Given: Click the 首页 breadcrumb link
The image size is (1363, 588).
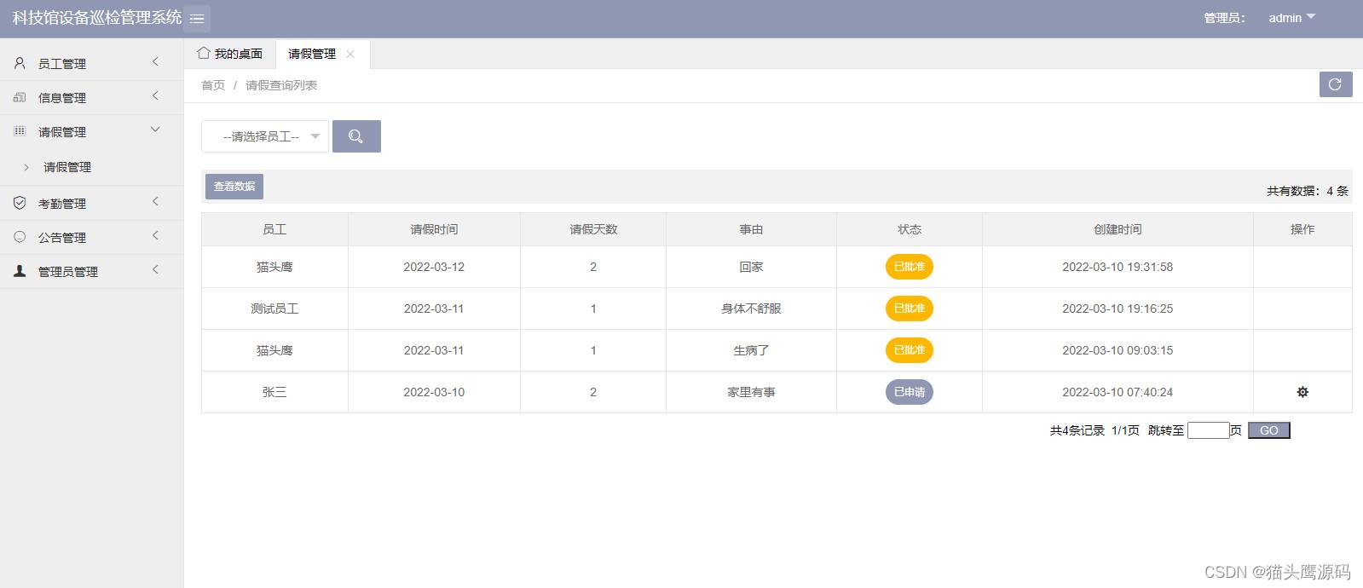Looking at the screenshot, I should [213, 85].
